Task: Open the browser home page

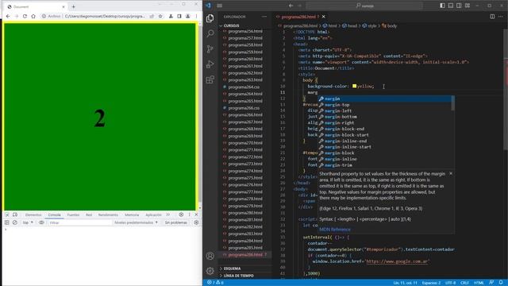Action: tap(33, 16)
